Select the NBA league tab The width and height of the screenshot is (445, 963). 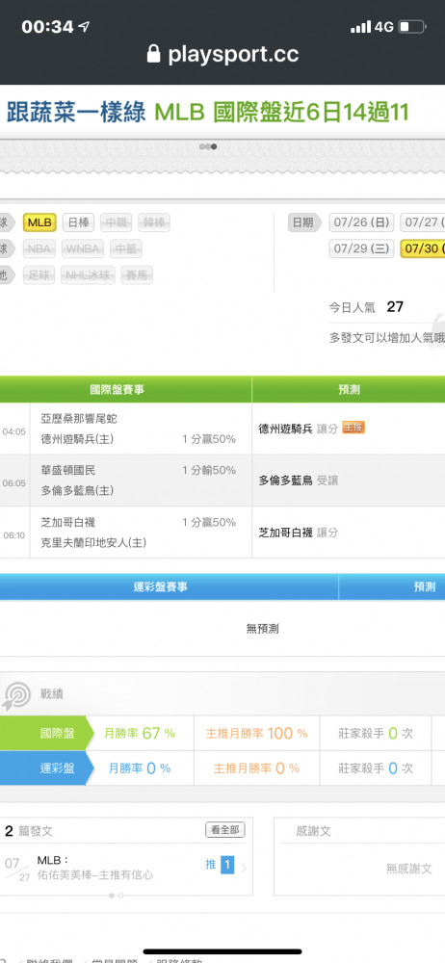pyautogui.click(x=39, y=248)
